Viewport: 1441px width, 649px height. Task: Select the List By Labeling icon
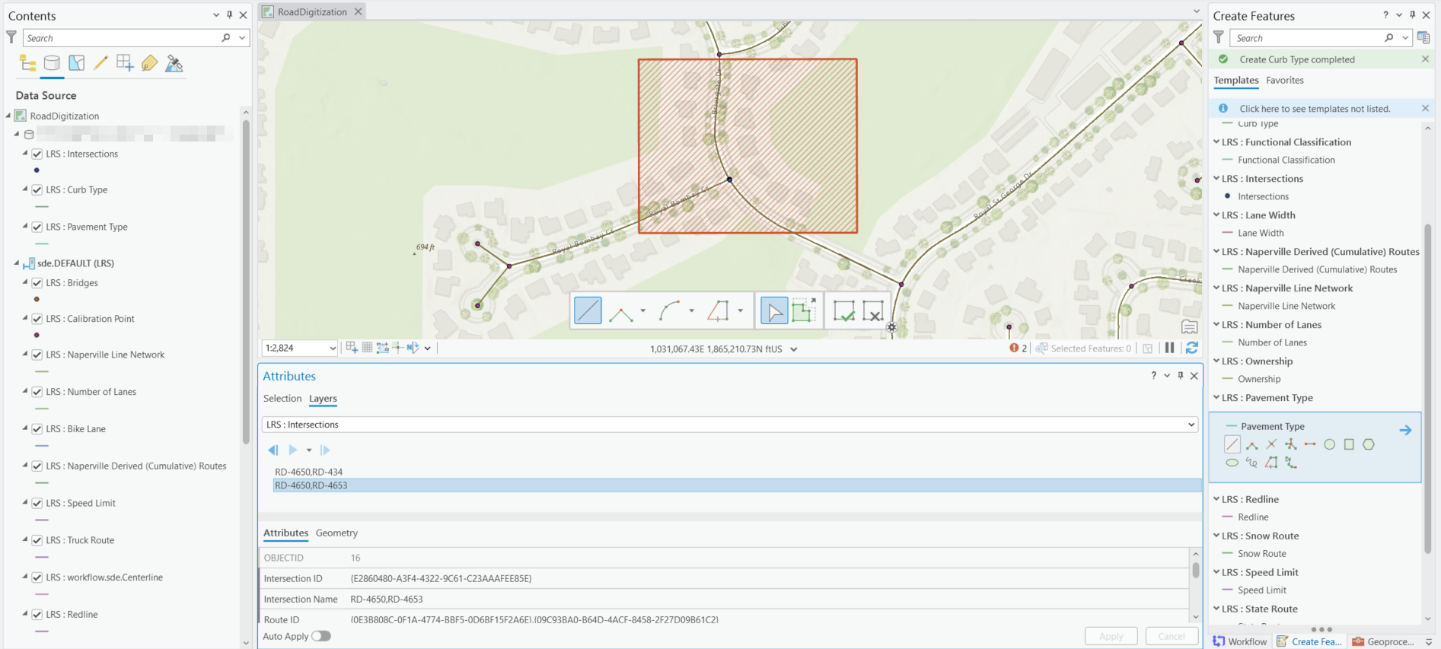[149, 63]
